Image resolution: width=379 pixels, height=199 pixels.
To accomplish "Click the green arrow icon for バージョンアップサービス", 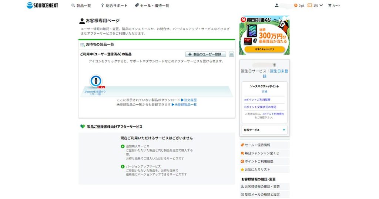I will point(123,167).
